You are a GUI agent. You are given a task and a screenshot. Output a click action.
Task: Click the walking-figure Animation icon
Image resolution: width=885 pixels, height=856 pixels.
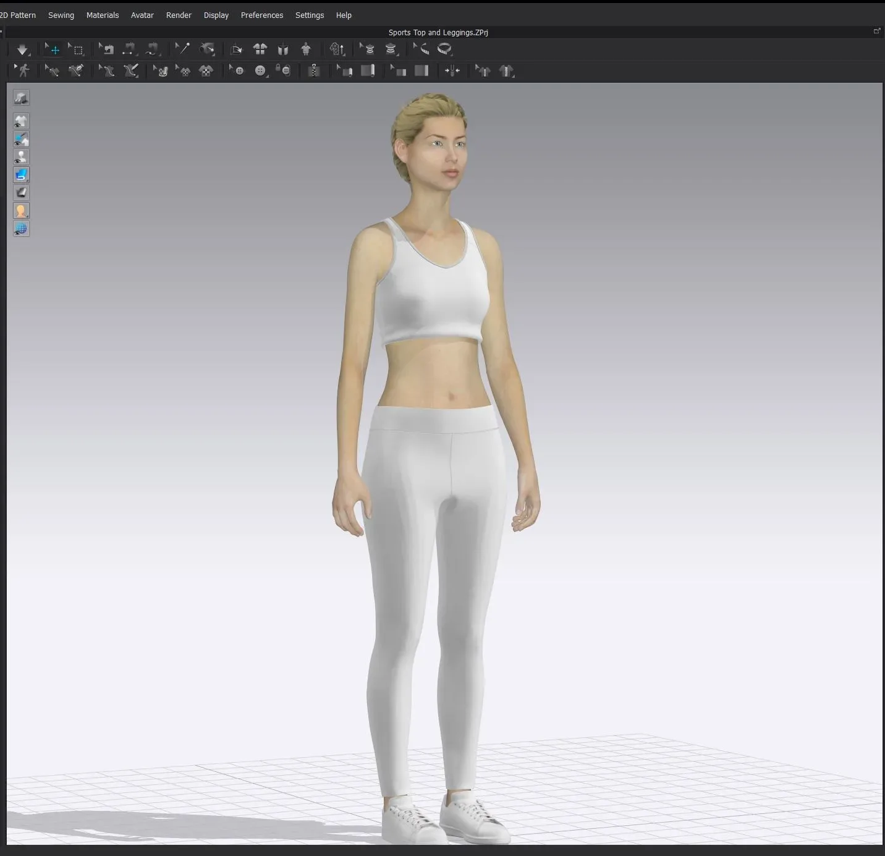pos(23,70)
